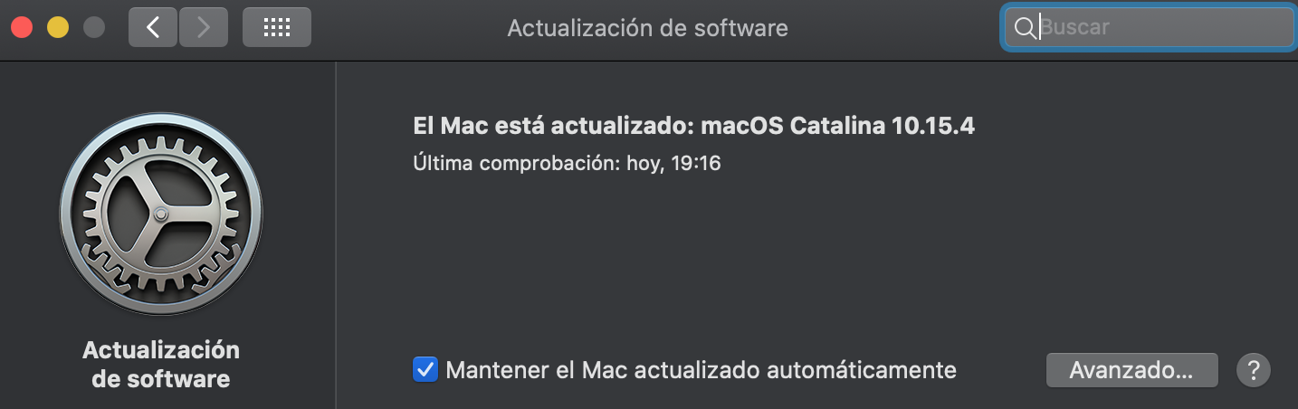Open the Avanzado… options

tap(1131, 370)
